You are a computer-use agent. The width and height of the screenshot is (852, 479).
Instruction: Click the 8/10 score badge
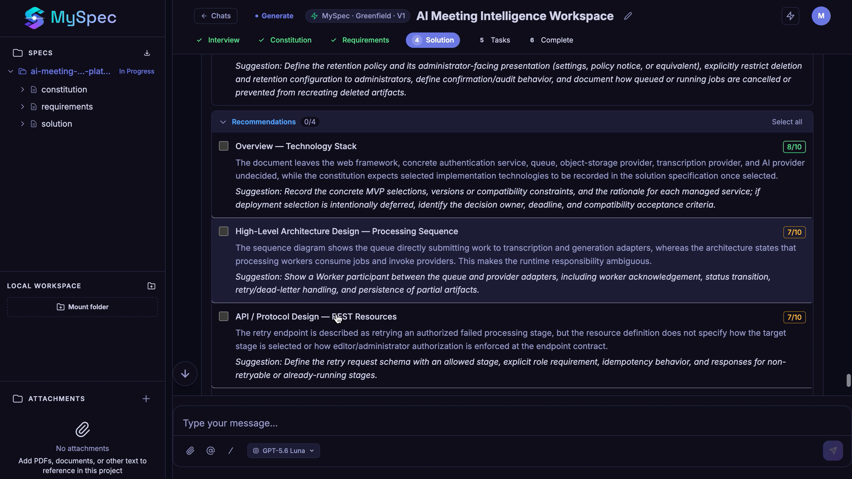coord(794,147)
